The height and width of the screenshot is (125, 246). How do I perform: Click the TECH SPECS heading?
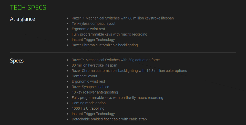[28, 7]
